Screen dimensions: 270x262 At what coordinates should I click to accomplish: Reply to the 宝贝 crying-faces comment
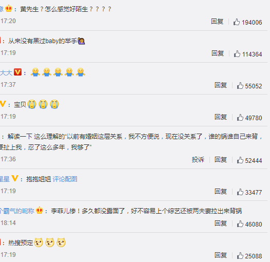[x=221, y=117]
